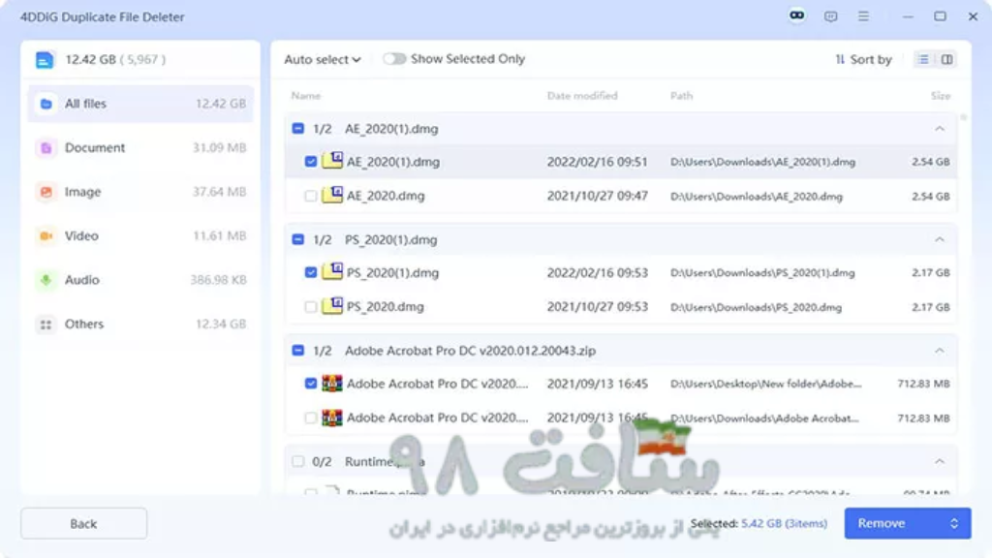Click the Back button
Viewport: 992px width, 558px height.
click(x=83, y=524)
